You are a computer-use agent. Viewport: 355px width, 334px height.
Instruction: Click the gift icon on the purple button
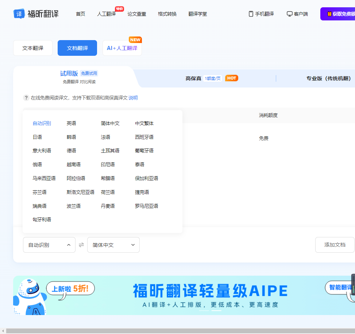(x=329, y=14)
